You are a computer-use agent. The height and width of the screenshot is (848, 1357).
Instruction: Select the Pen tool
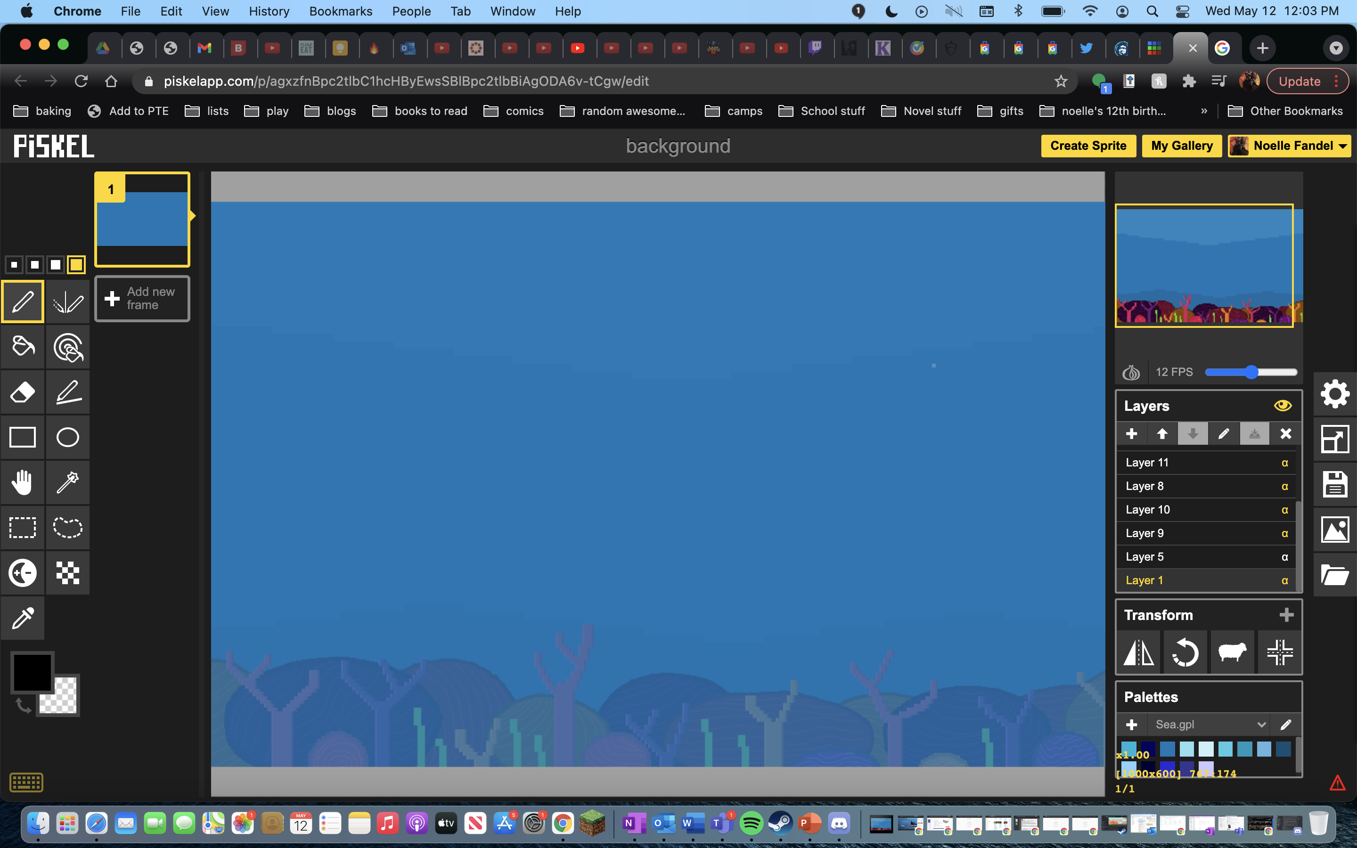tap(23, 302)
